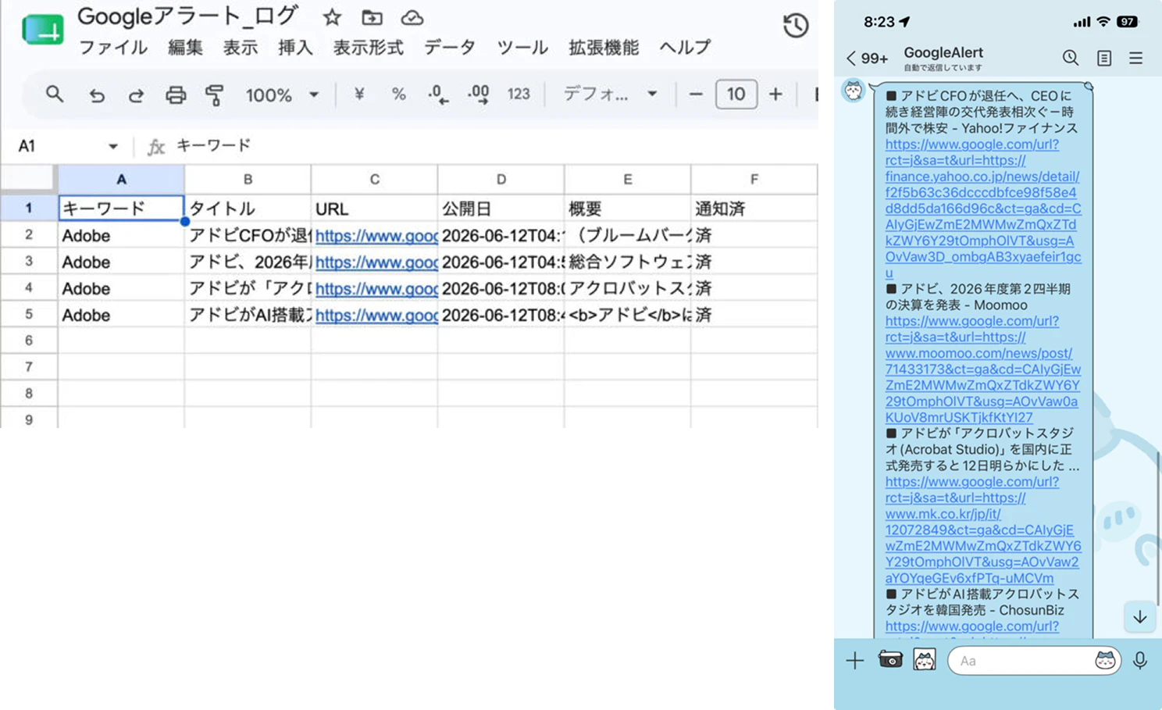Open the URL link in row 4
Screen dimensions: 1162x710
click(x=376, y=289)
